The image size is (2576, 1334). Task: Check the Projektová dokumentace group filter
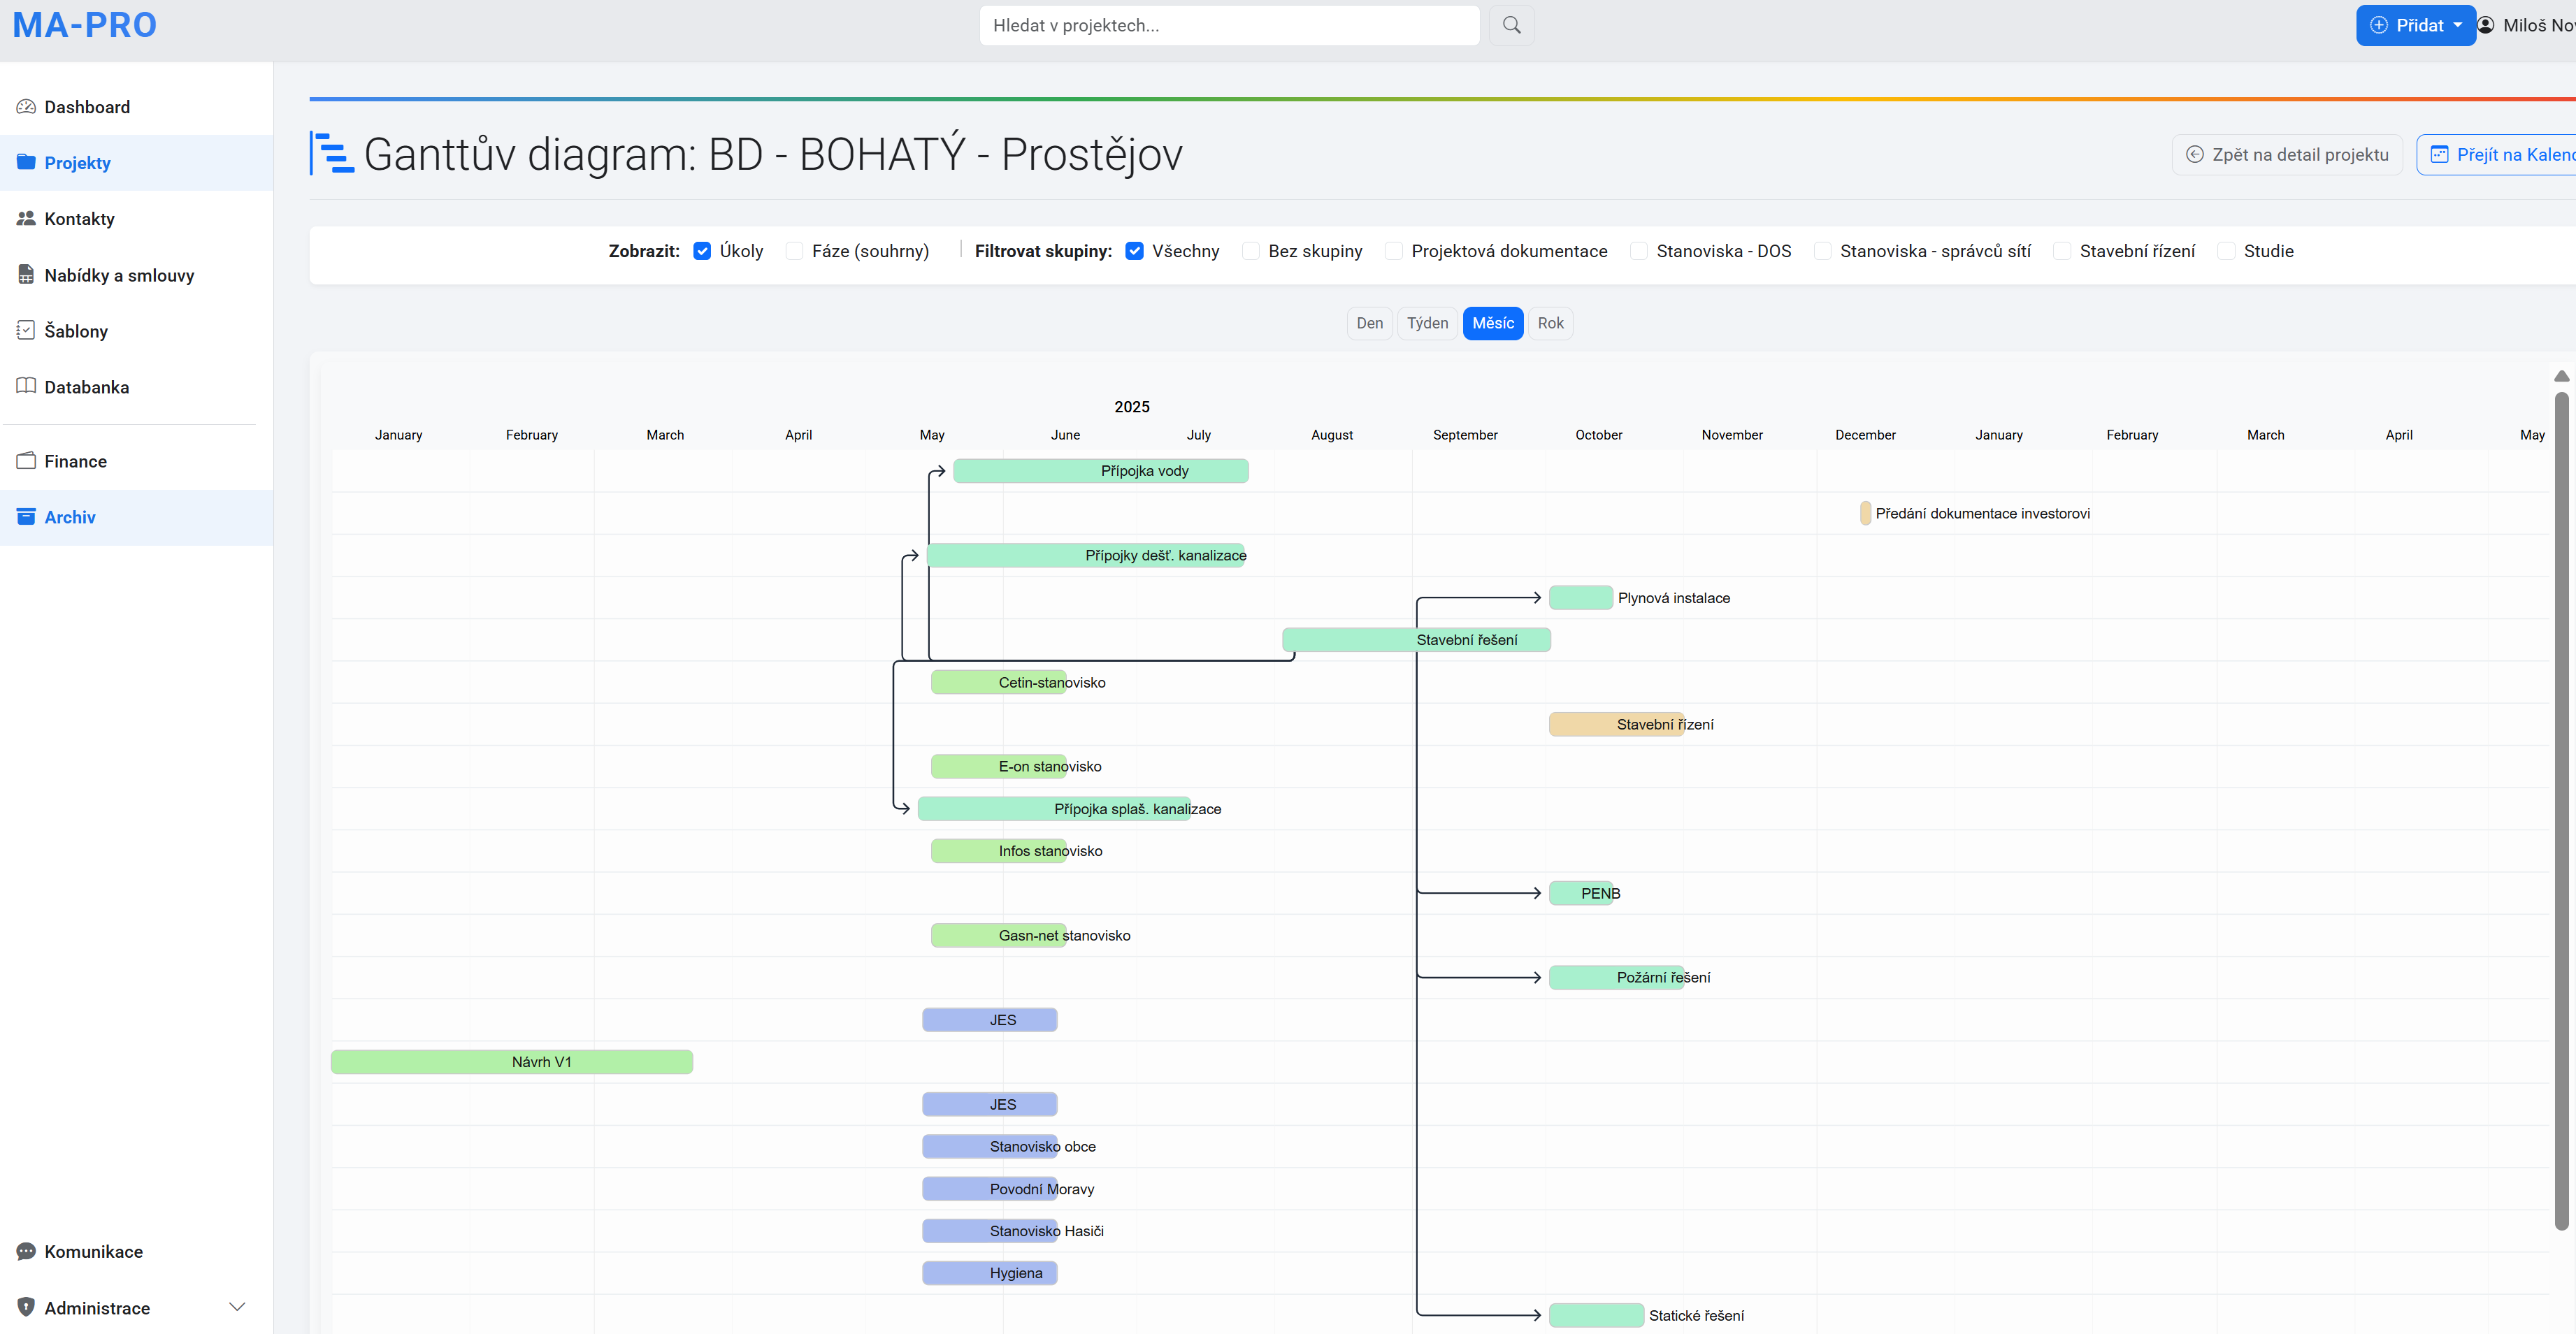pos(1393,251)
